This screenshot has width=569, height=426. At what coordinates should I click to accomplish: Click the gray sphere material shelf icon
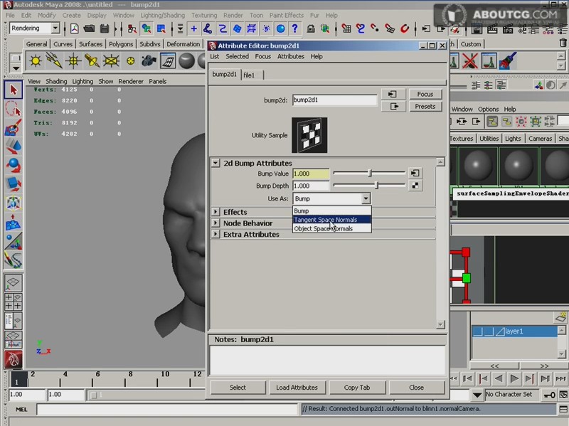[x=186, y=60]
